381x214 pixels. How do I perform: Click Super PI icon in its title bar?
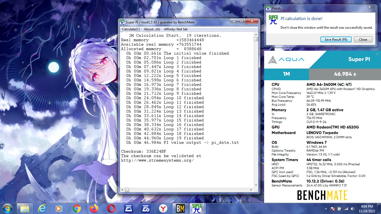pos(122,22)
